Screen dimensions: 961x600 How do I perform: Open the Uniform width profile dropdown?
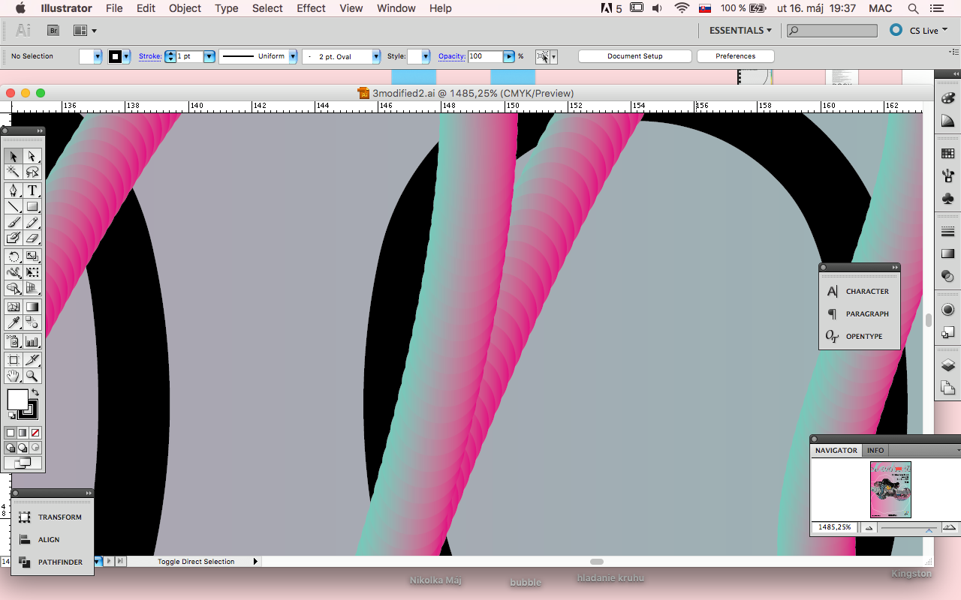(x=293, y=56)
